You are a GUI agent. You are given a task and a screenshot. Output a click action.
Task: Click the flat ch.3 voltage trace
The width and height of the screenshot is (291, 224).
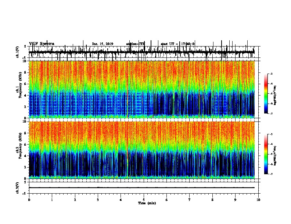point(141,188)
